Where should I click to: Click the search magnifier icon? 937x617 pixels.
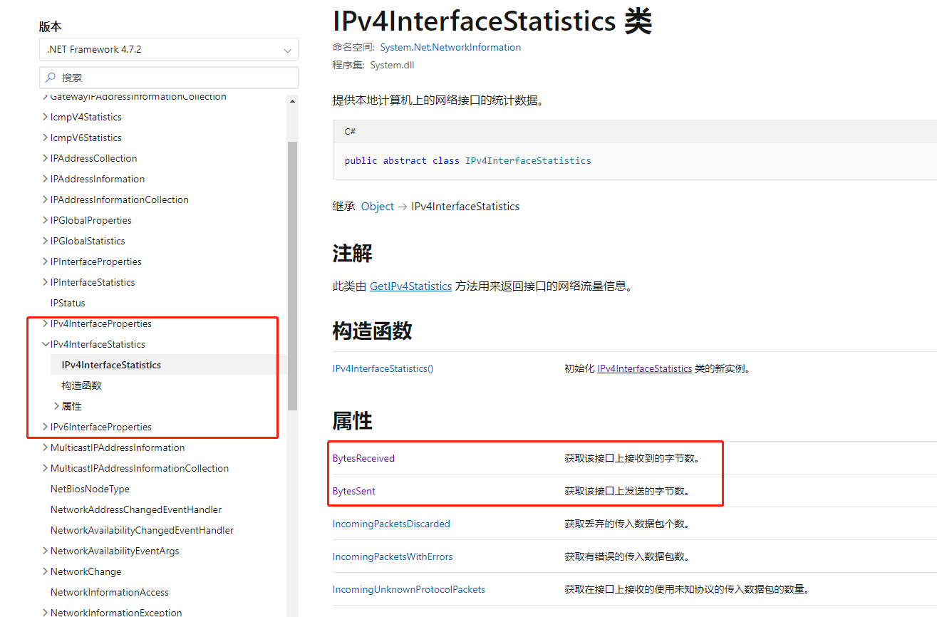pos(51,78)
